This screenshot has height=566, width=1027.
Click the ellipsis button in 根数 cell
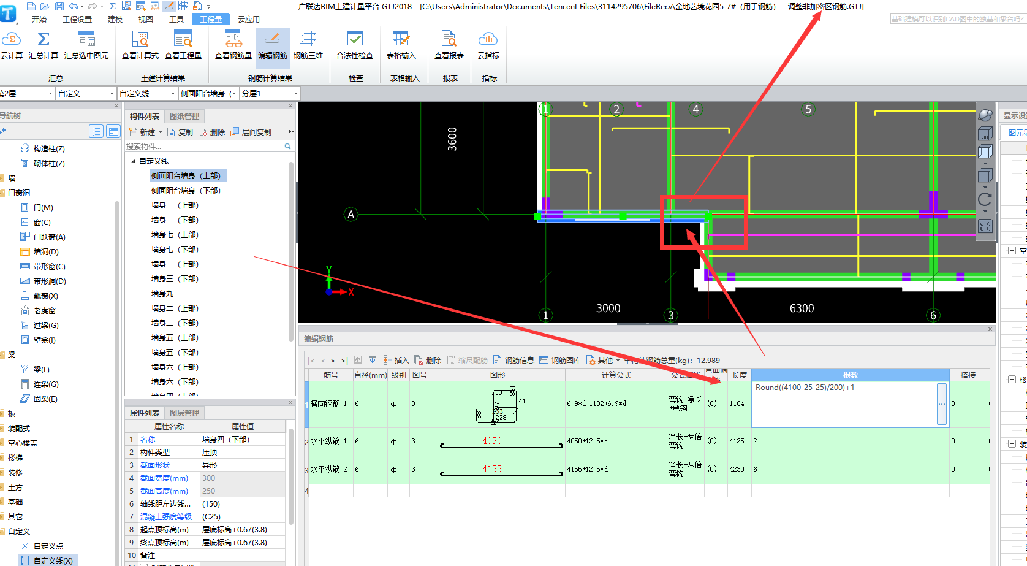[942, 403]
